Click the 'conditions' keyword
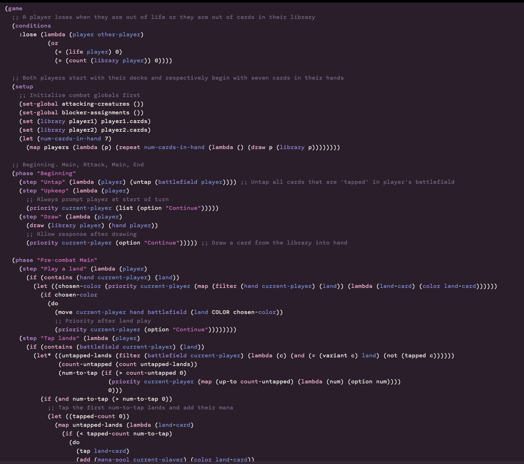524x464 pixels. (x=33, y=26)
